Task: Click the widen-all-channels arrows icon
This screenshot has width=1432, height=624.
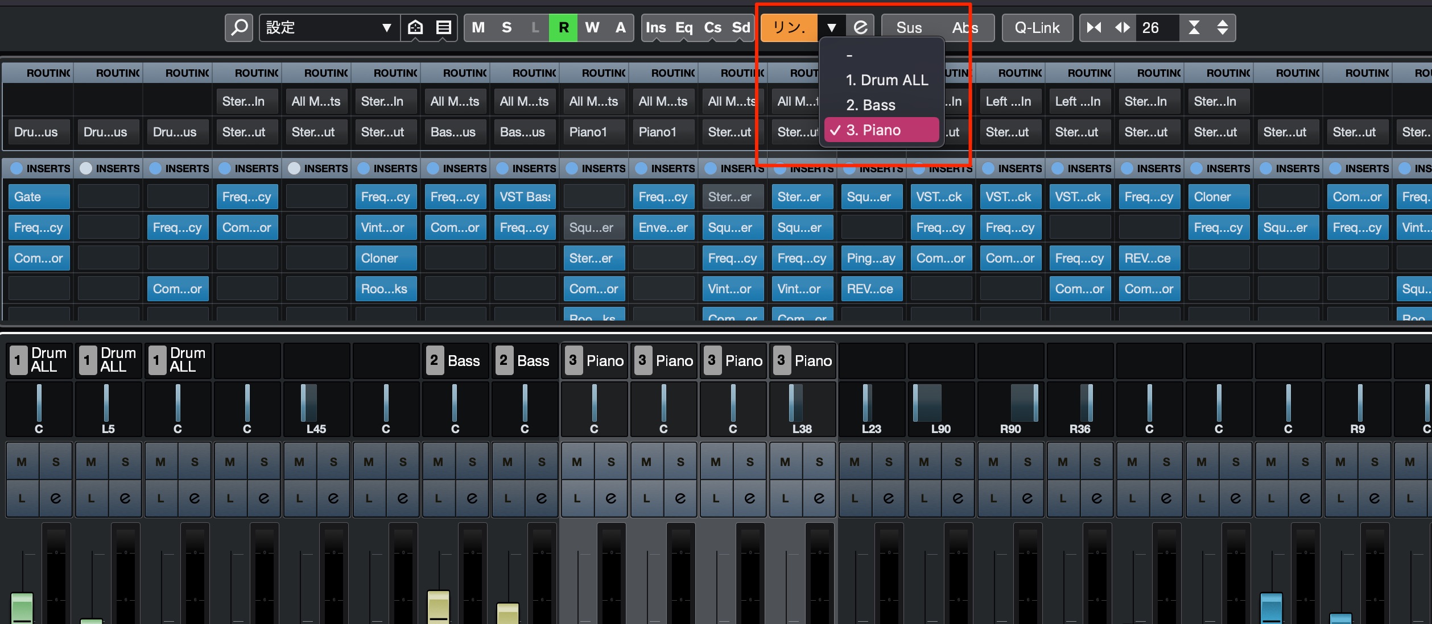Action: coord(1122,27)
